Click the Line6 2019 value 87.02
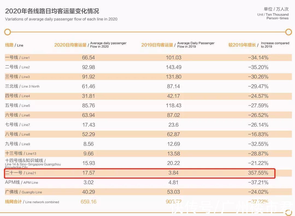The height and width of the screenshot is (216, 295). [173, 115]
